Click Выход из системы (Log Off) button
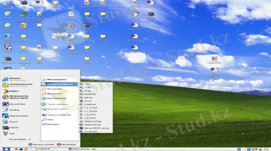Viewport: 271px width, 151px height. pos(41,144)
